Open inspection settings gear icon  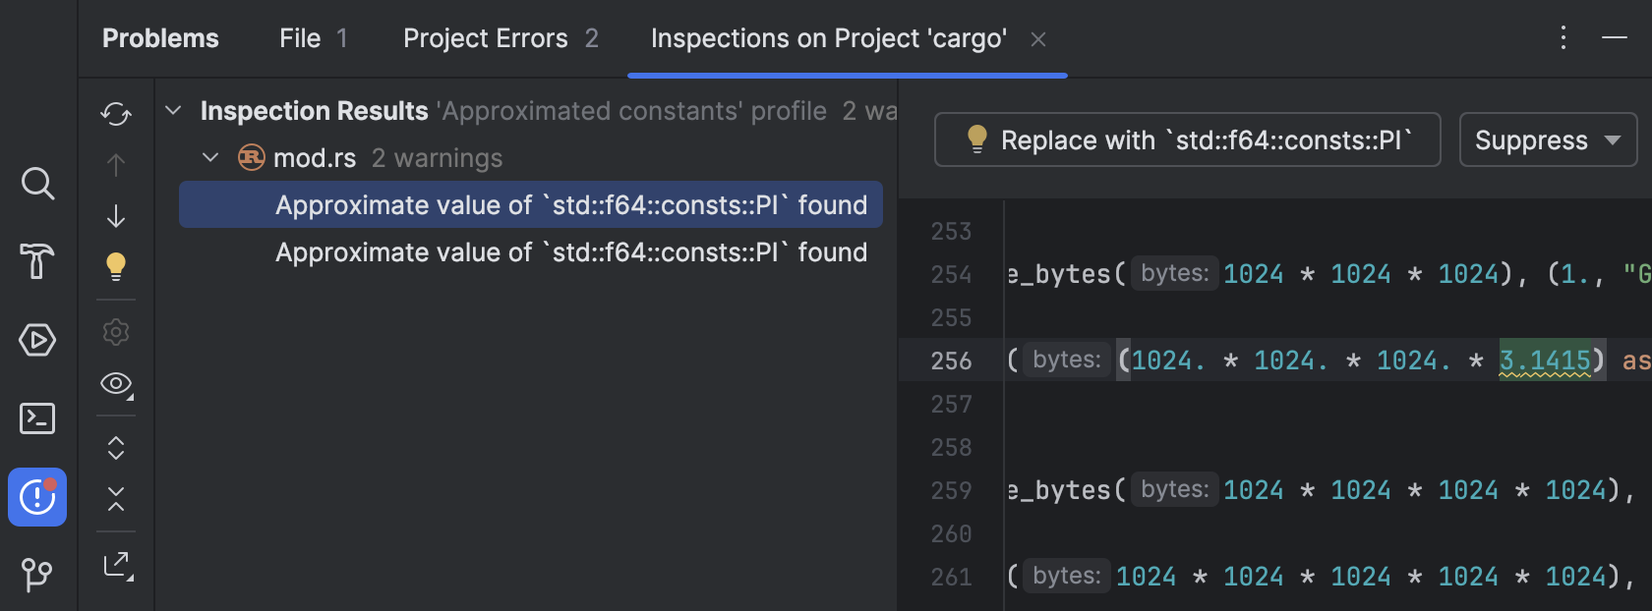[116, 332]
